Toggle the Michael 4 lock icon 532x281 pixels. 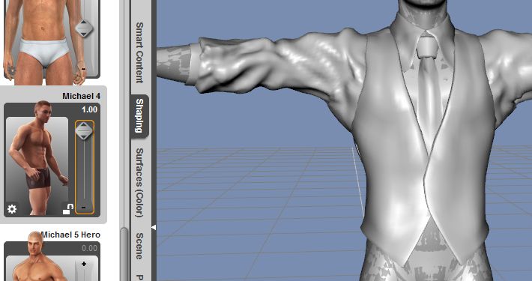68,209
